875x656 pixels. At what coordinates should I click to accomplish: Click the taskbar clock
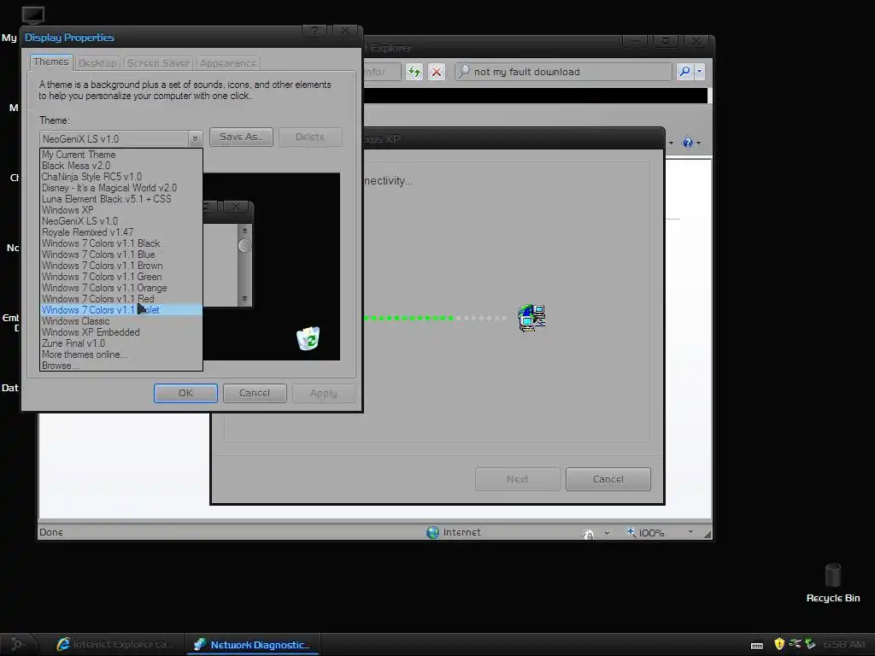[x=844, y=644]
